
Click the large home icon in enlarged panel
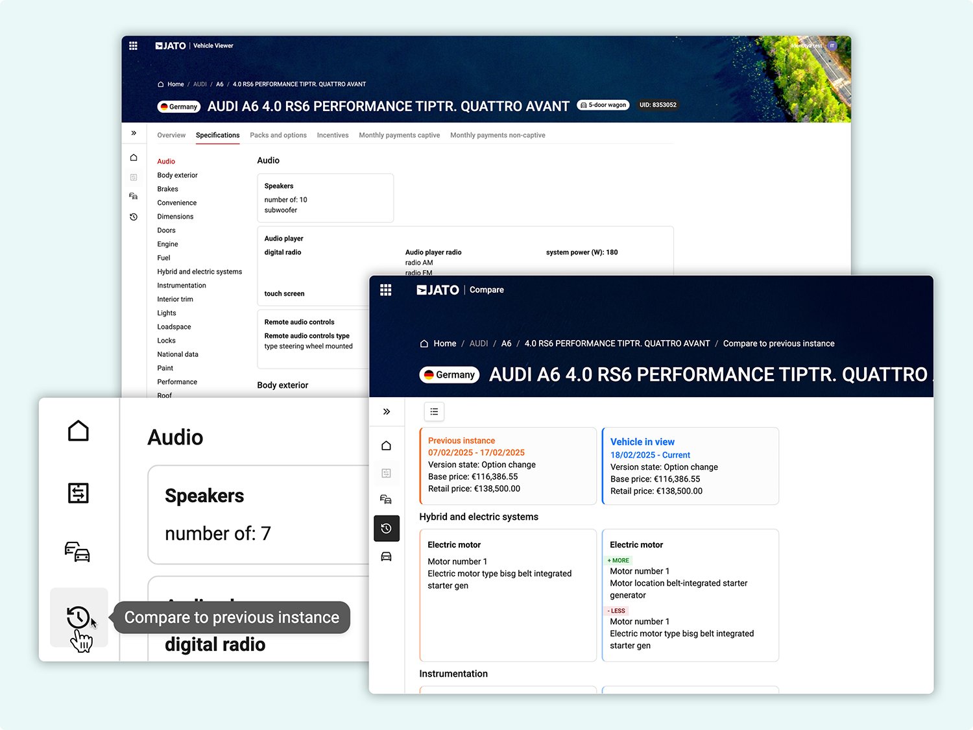[78, 431]
